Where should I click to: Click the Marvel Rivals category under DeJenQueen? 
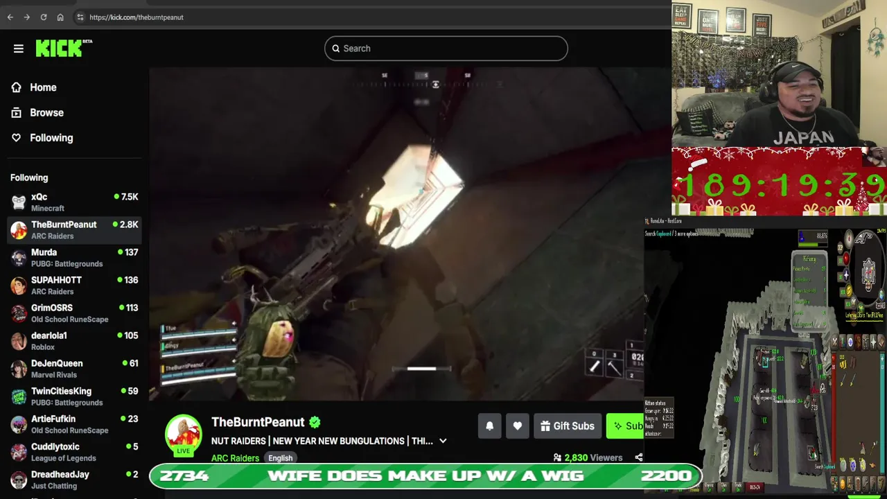pyautogui.click(x=54, y=375)
